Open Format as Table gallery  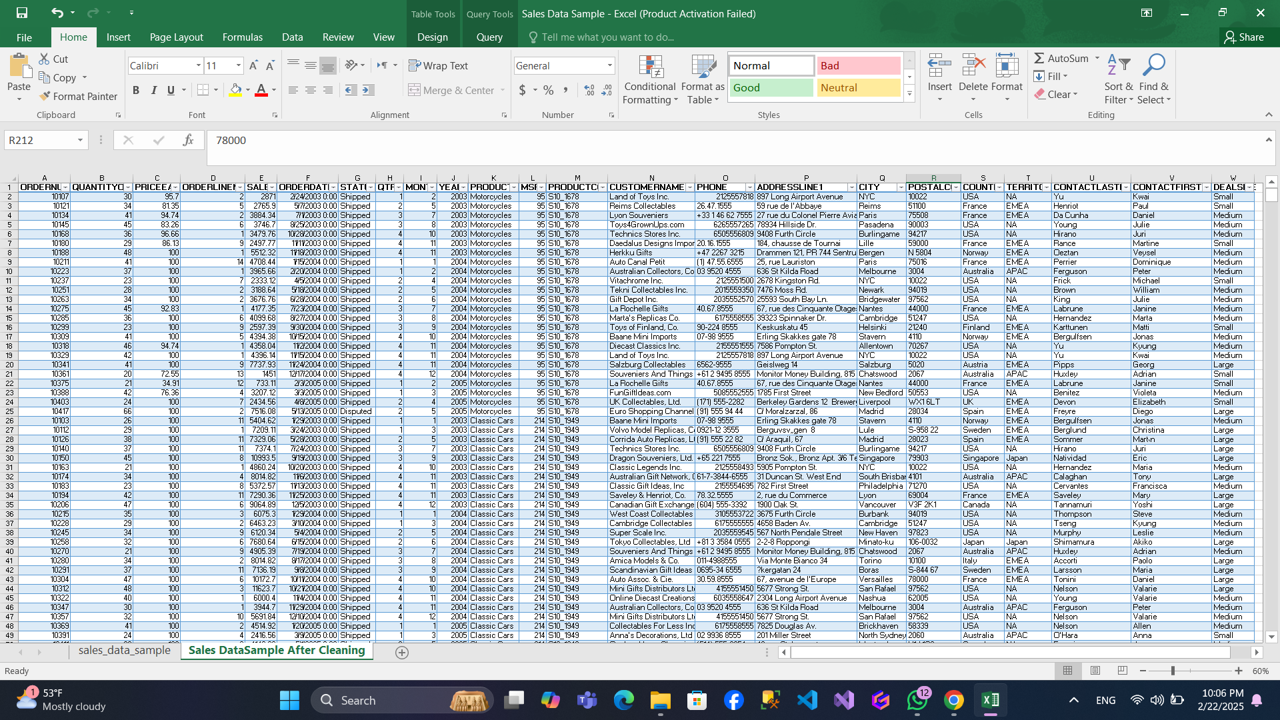click(703, 79)
